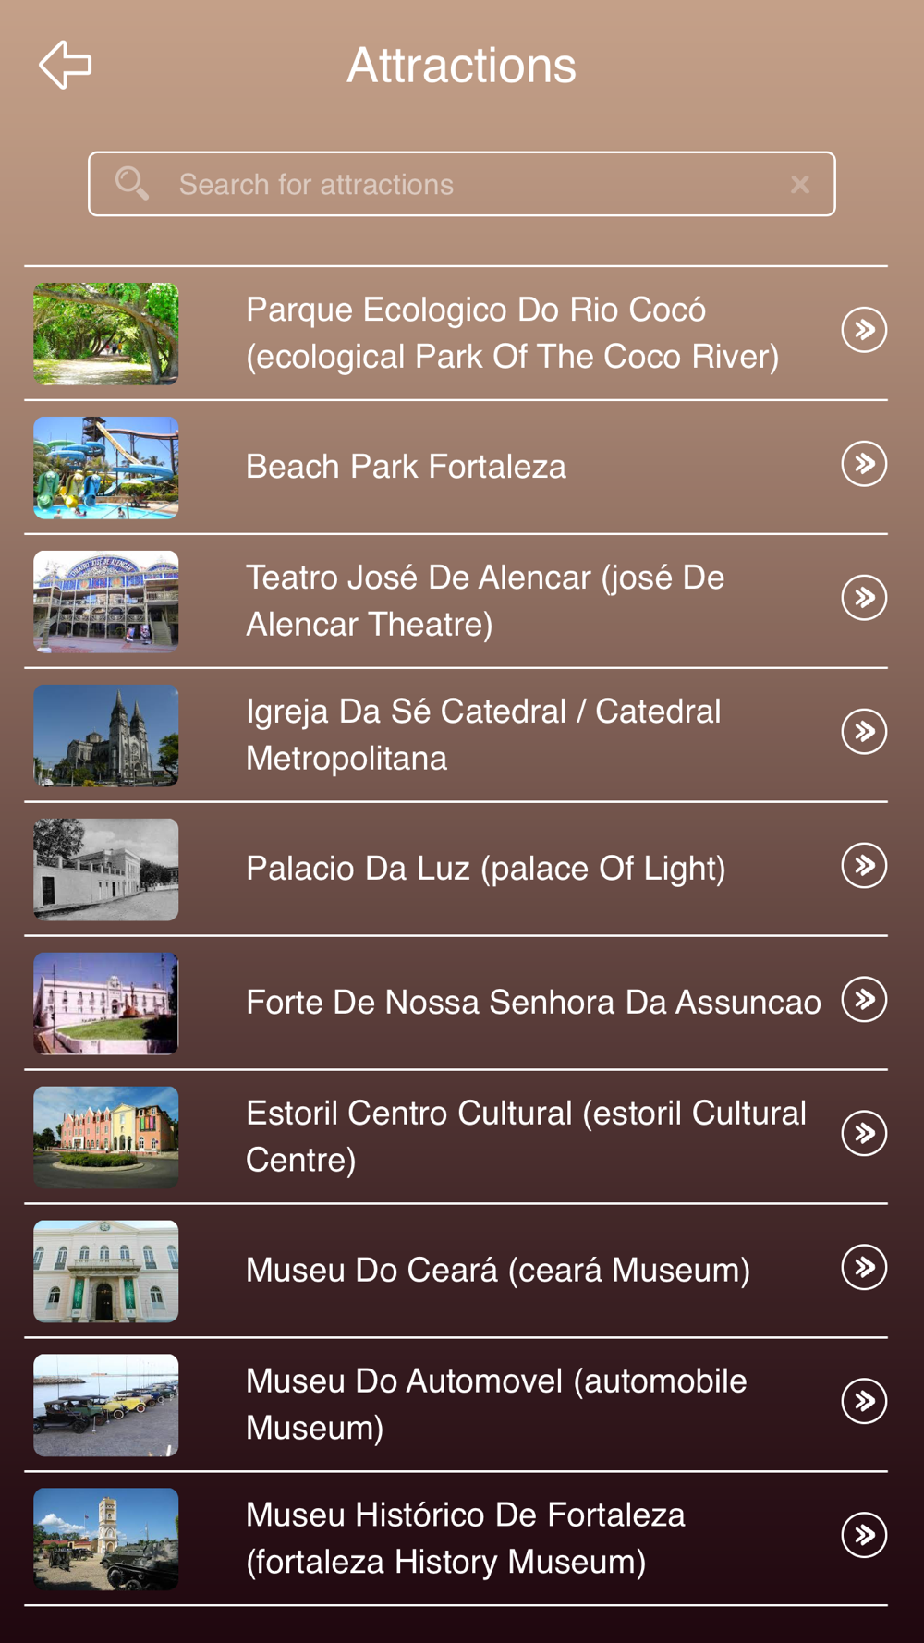Tap the Beach Park water slide thumbnail
This screenshot has width=924, height=1643.
click(106, 468)
